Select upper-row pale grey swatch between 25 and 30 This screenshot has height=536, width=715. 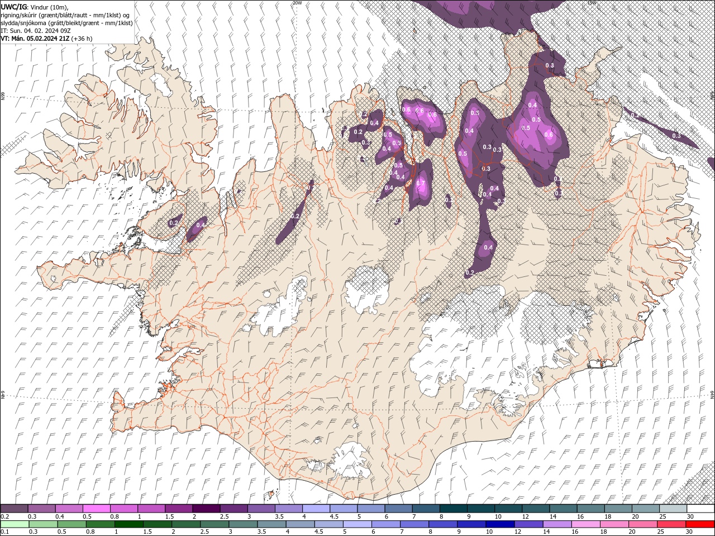674,508
